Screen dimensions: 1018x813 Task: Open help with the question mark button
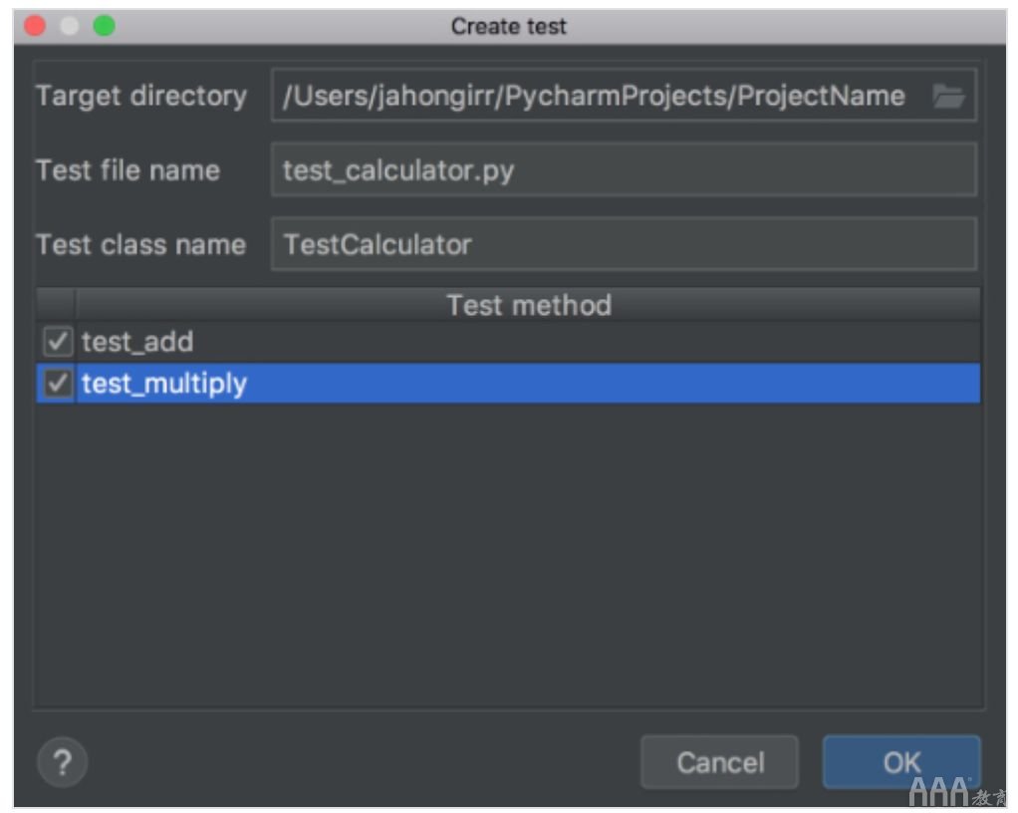click(x=63, y=762)
